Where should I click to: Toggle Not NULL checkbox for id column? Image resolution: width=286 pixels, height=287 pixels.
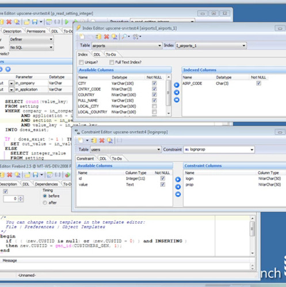point(163,179)
